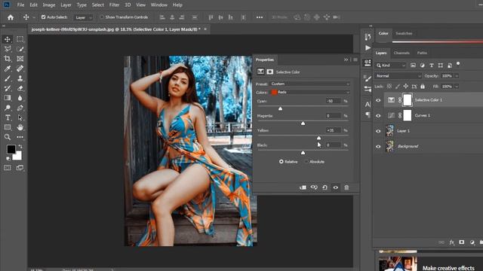Select the Blur tool

click(x=20, y=98)
